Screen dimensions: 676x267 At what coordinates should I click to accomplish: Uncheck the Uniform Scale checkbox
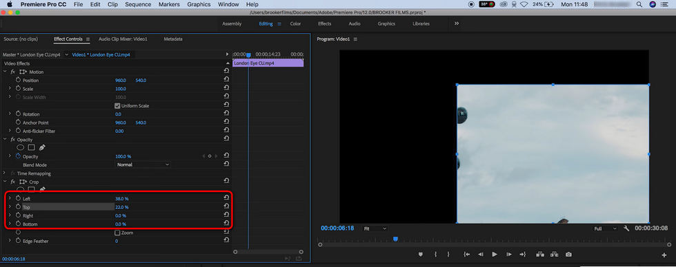[x=117, y=106]
